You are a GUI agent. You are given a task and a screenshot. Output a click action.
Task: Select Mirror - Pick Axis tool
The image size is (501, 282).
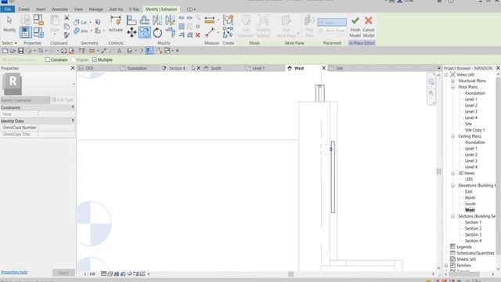pyautogui.click(x=157, y=20)
